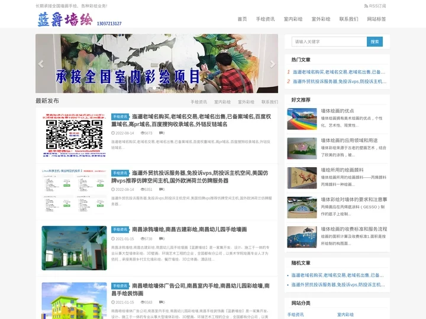Switch to 室外彩绘 tab under 最新发布
The width and height of the screenshot is (426, 319).
(246, 102)
